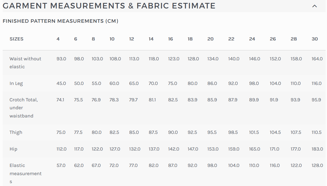Click the SIZES header label
The height and width of the screenshot is (186, 327).
tap(16, 39)
